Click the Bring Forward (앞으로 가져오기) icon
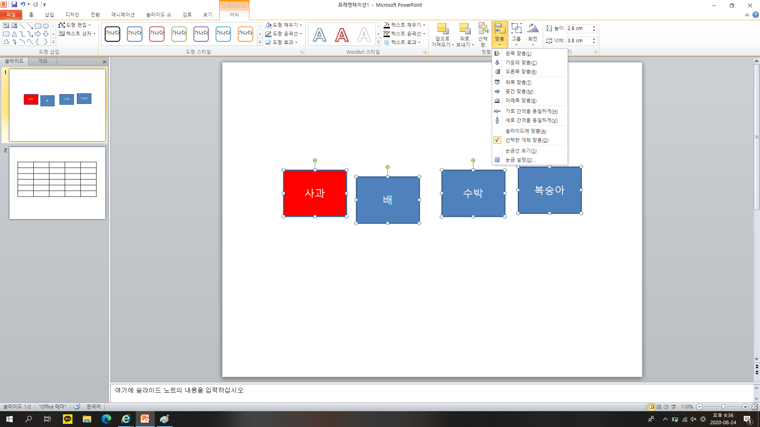This screenshot has width=760, height=427. pyautogui.click(x=442, y=29)
